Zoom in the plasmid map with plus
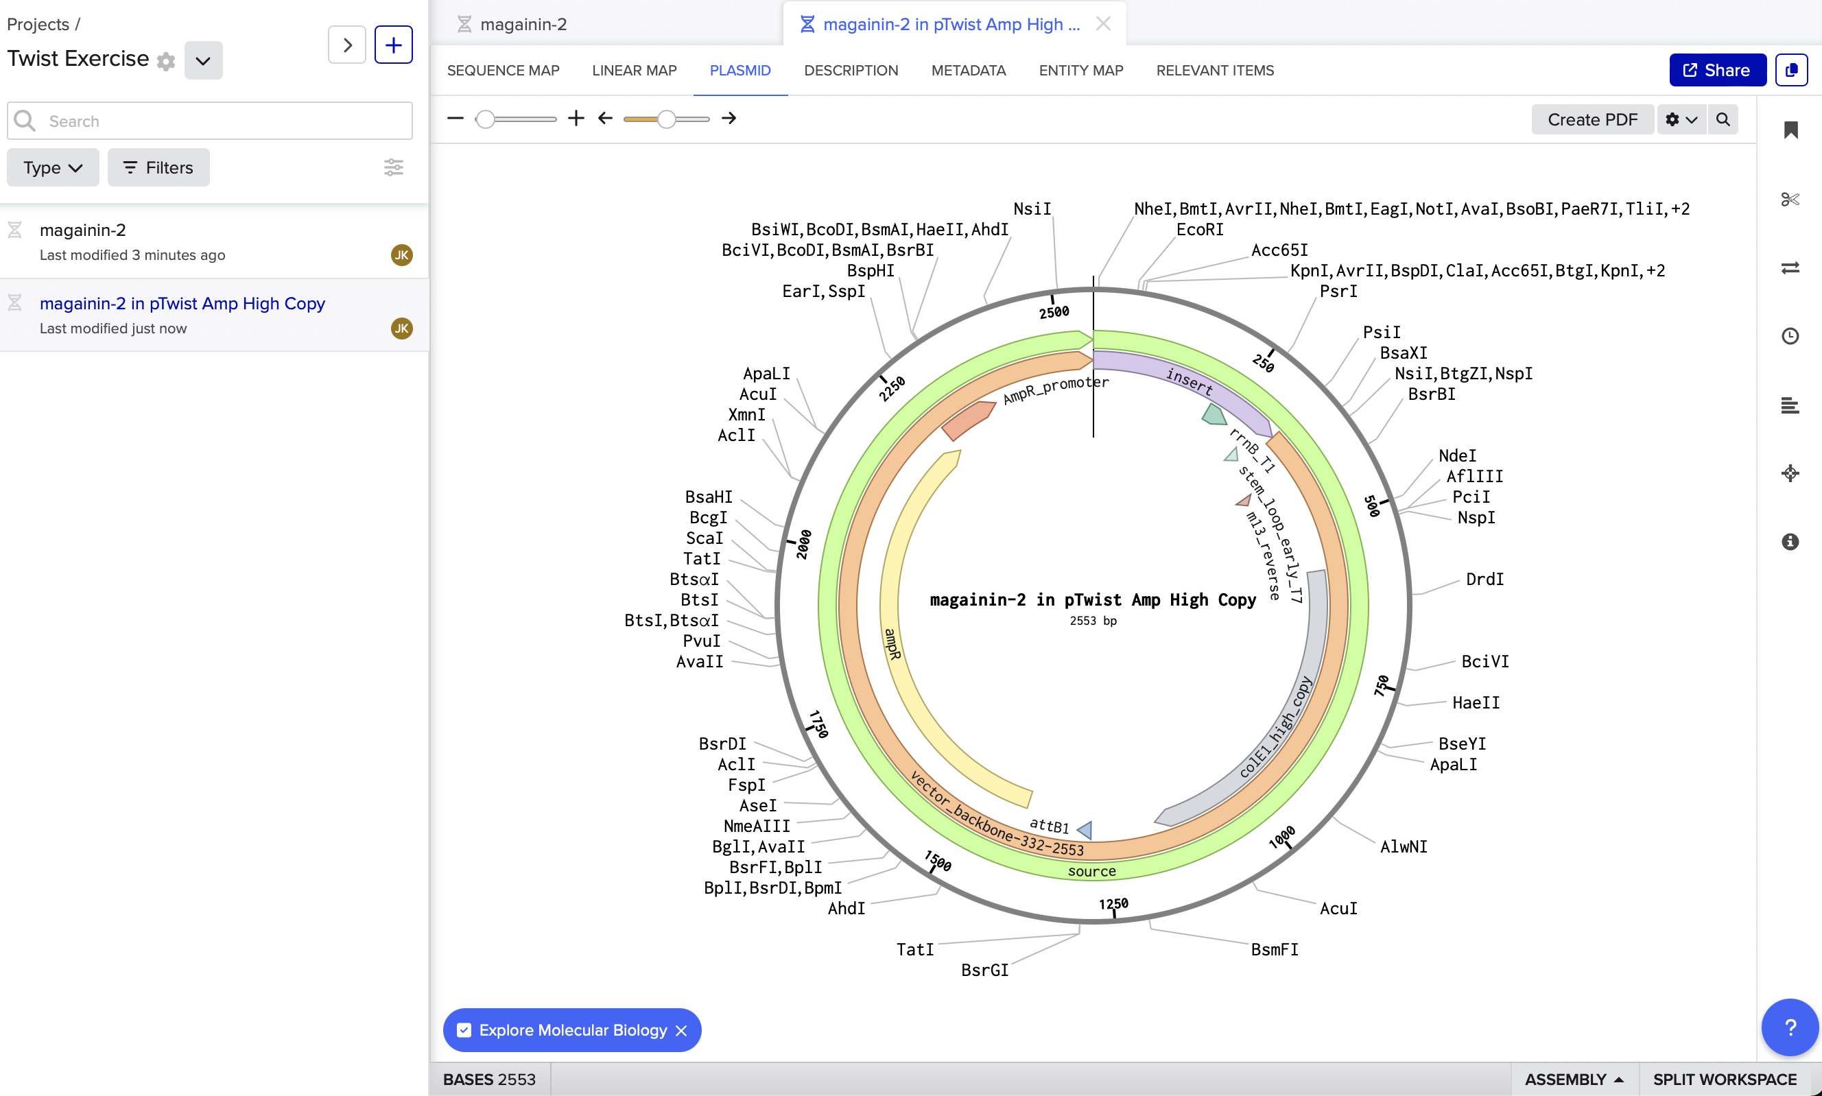Image resolution: width=1822 pixels, height=1096 pixels. pos(576,118)
